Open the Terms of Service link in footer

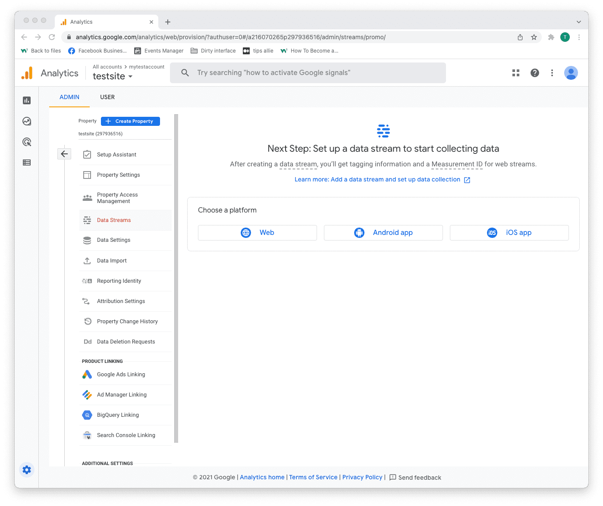tap(313, 477)
